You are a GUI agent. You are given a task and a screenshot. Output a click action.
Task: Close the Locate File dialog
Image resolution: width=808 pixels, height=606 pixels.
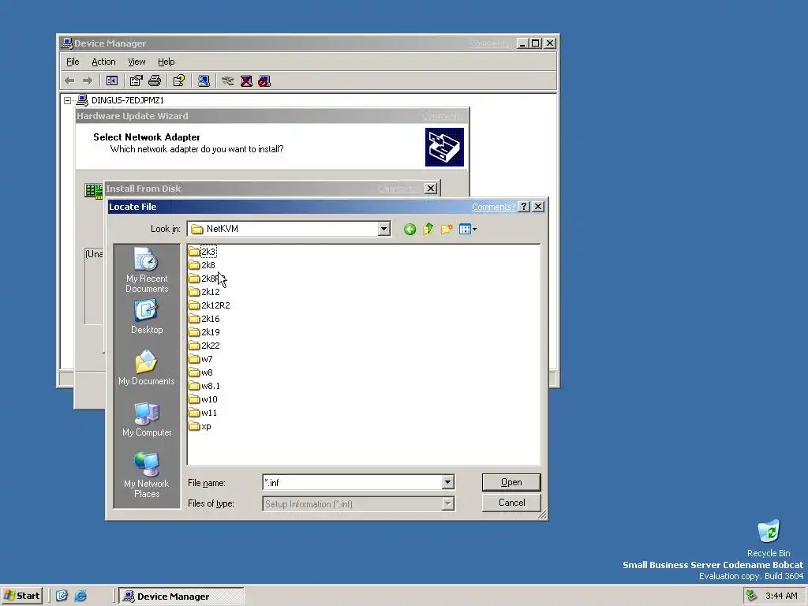[x=538, y=206]
